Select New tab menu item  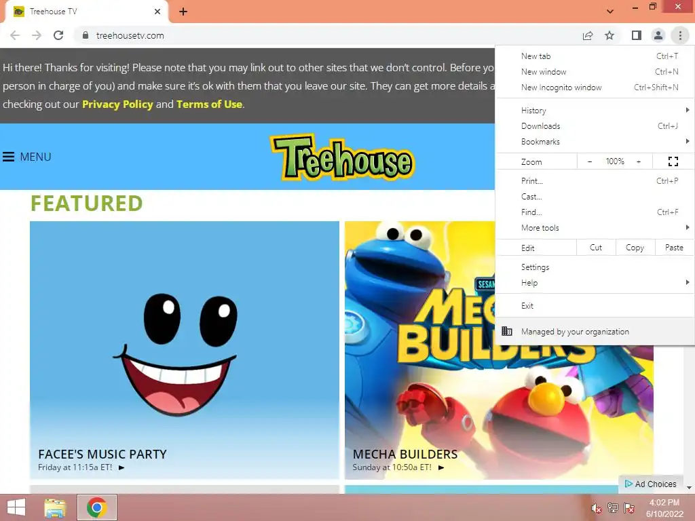595,56
